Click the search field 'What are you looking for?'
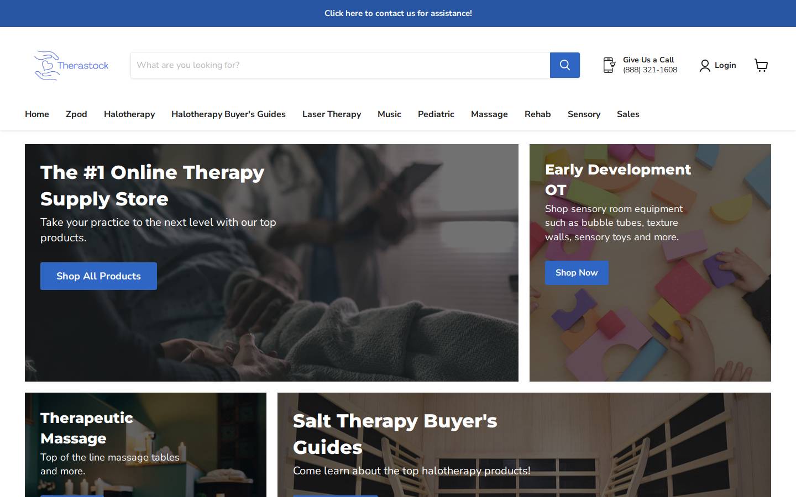This screenshot has height=497, width=796. click(341, 65)
